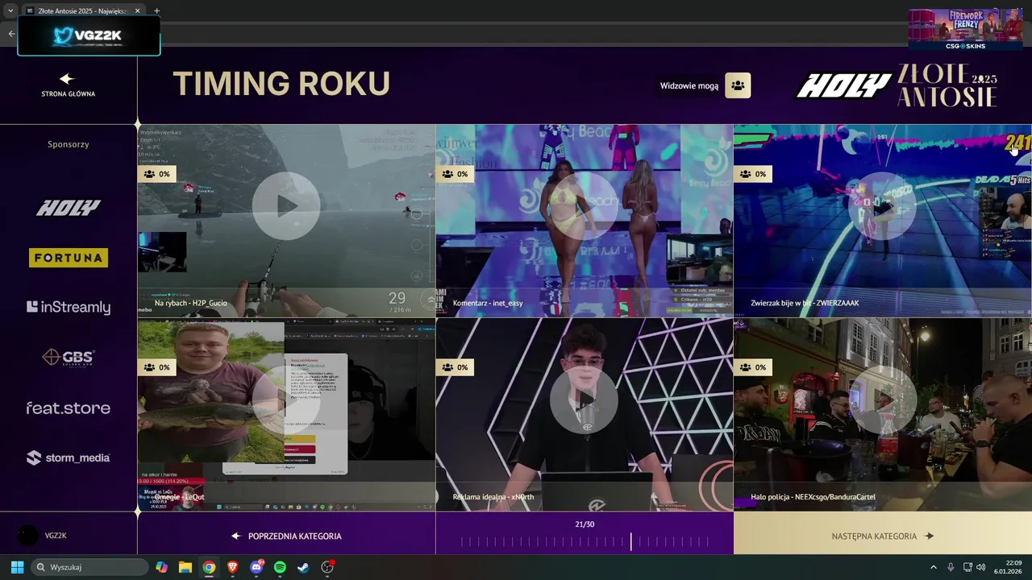Click the 0% vote badge on 'Zwierzak bije w bit'
Viewport: 1032px width, 580px height.
pos(753,174)
